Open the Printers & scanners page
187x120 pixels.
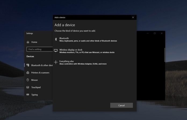click(41, 73)
